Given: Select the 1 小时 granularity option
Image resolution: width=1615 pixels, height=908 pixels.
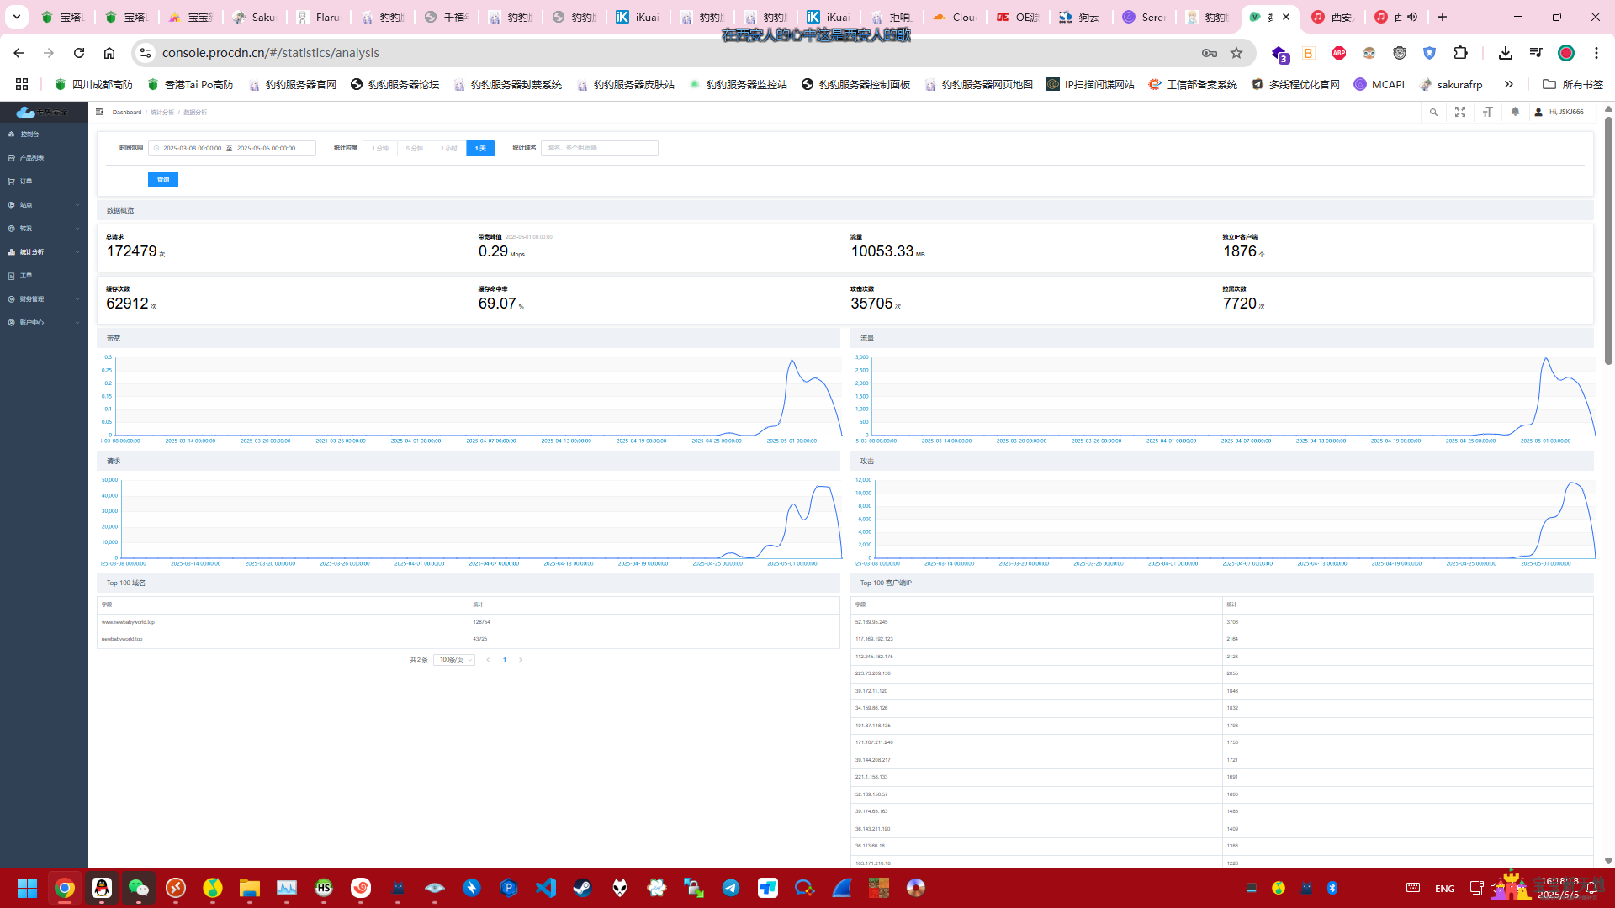Looking at the screenshot, I should pos(449,148).
